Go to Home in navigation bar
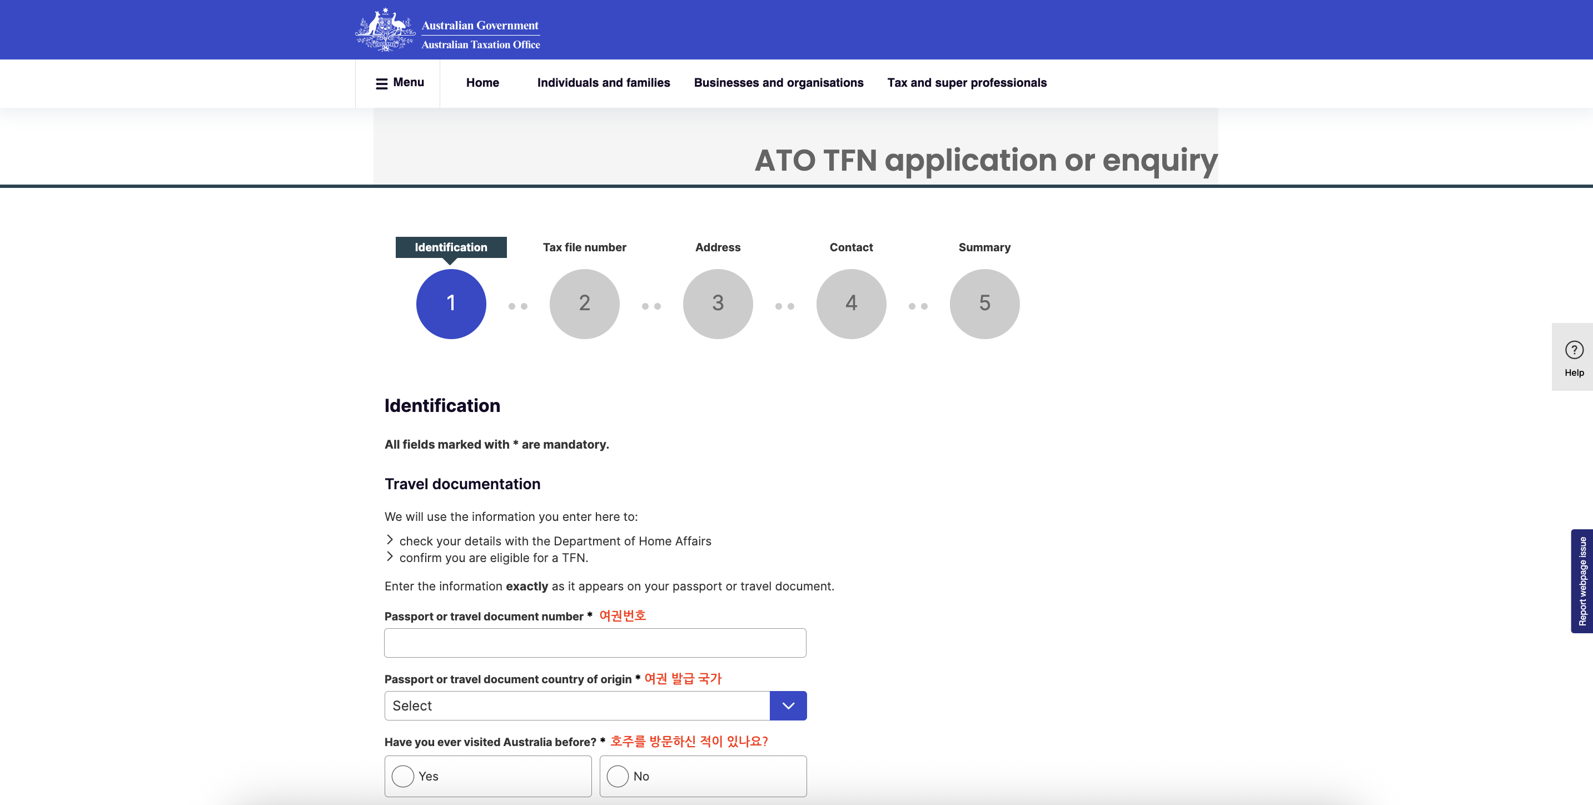Viewport: 1593px width, 805px height. 482,83
